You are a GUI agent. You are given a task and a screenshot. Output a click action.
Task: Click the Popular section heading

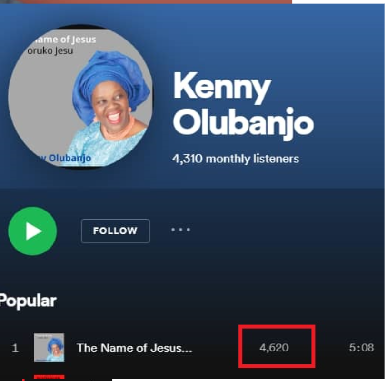pyautogui.click(x=28, y=301)
